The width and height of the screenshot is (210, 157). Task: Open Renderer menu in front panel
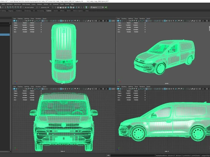click(38, 87)
